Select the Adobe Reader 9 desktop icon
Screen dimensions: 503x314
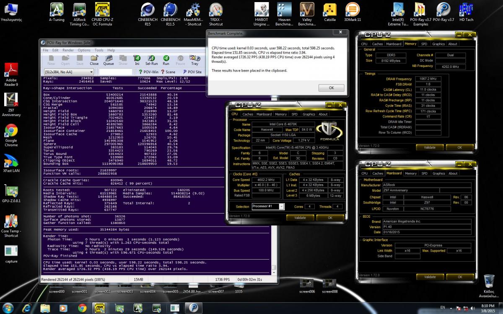coord(11,75)
